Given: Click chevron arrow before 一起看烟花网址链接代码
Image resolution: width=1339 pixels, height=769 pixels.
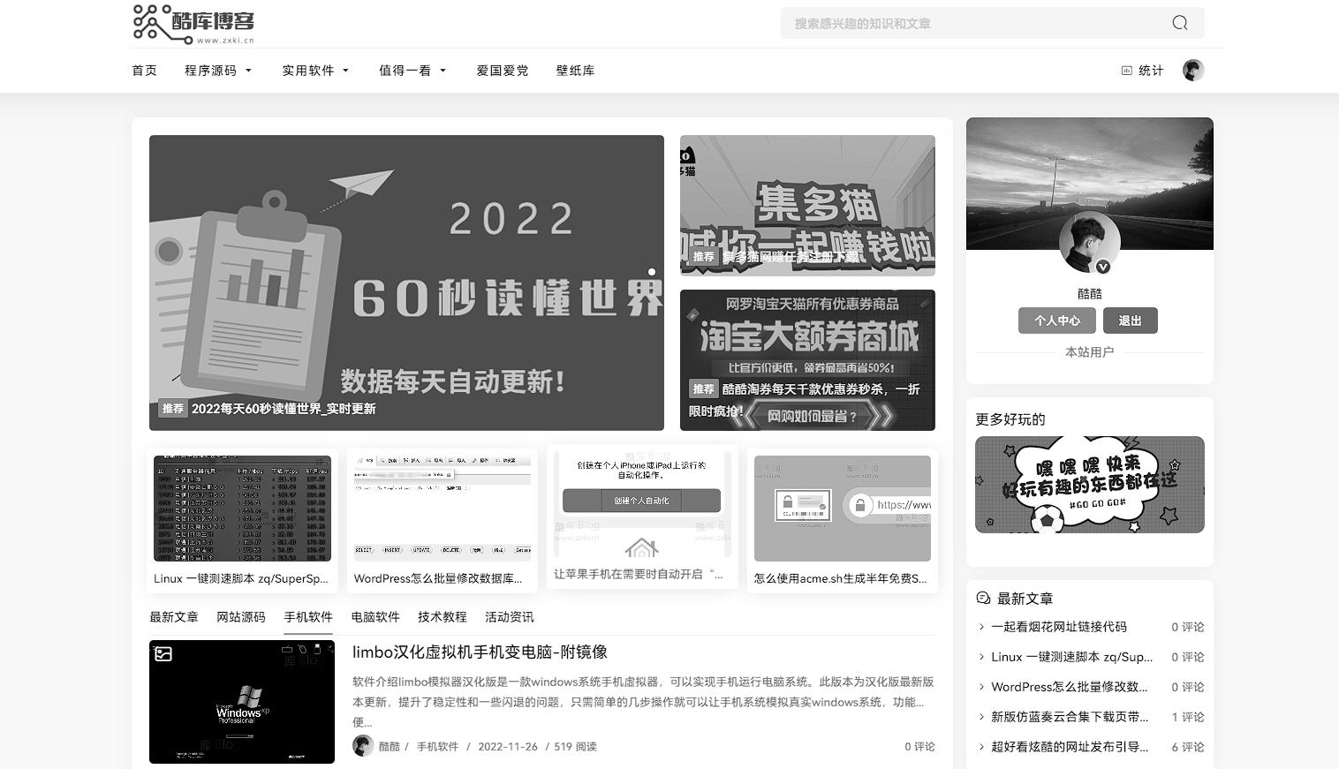Looking at the screenshot, I should 982,627.
